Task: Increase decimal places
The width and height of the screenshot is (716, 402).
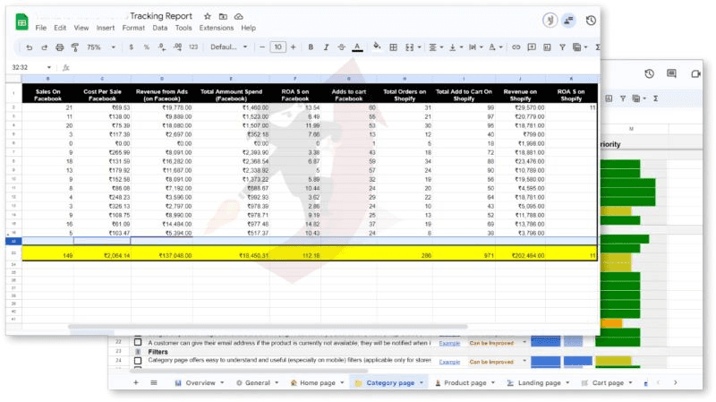Action: [x=177, y=47]
